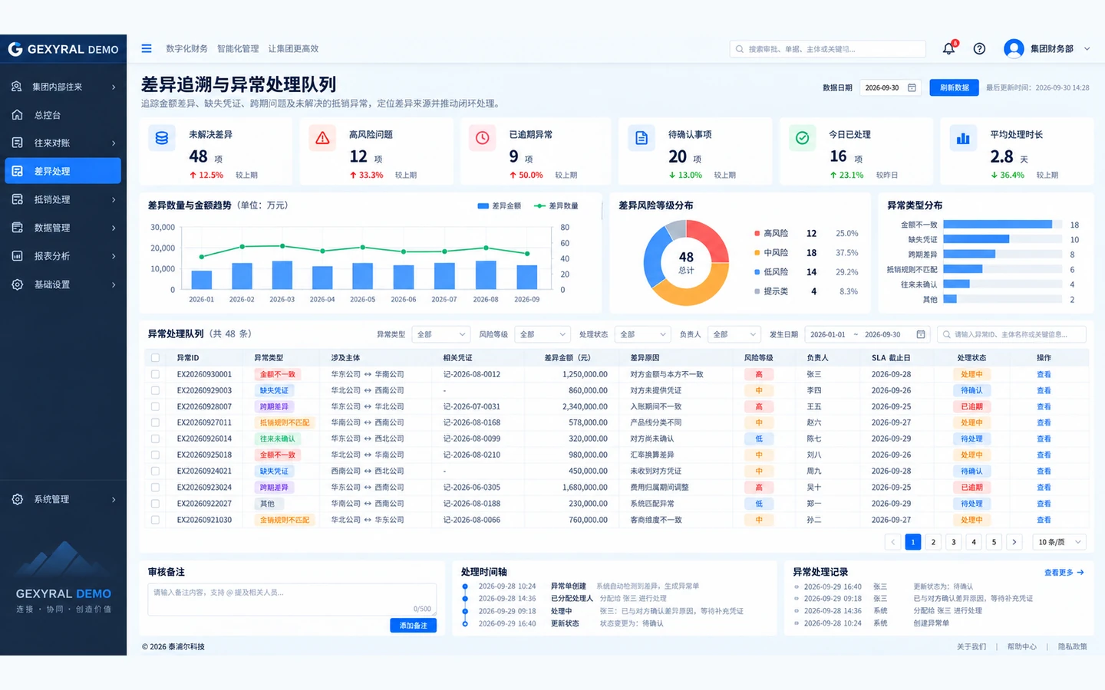Click the top global search field
Viewport: 1105px width, 690px height.
[x=827, y=49]
